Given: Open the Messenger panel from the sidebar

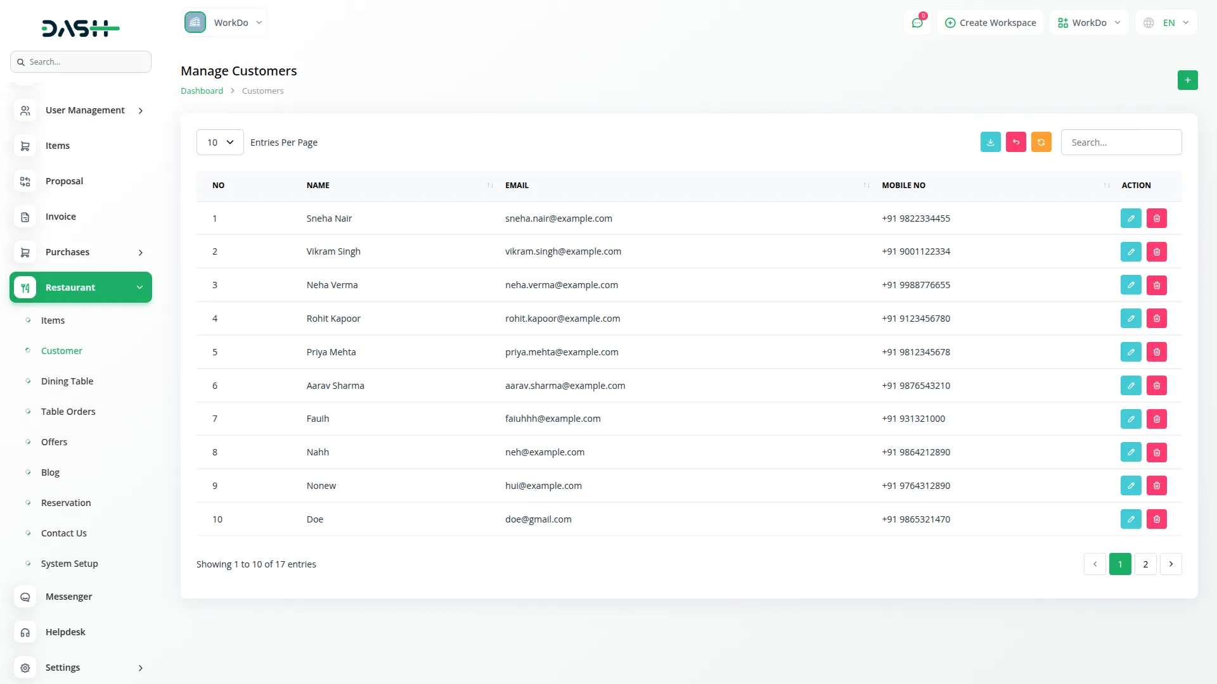Looking at the screenshot, I should (68, 596).
